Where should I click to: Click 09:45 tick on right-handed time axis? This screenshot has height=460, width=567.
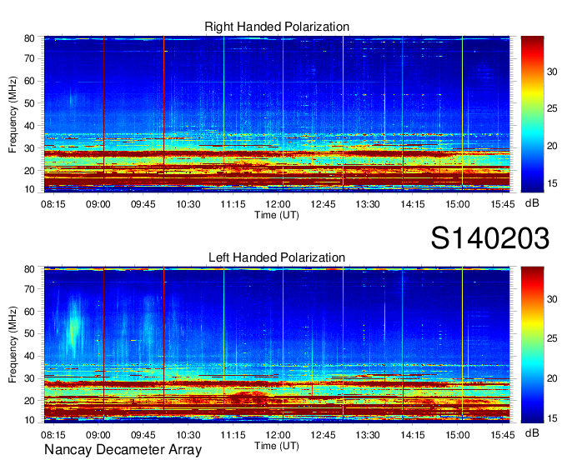(x=143, y=204)
